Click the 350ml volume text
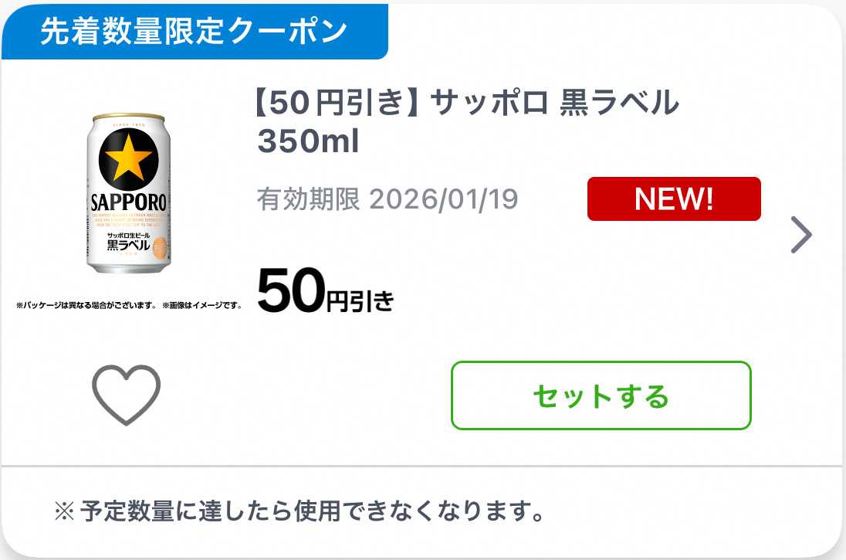Viewport: 846px width, 560px height. (x=308, y=141)
